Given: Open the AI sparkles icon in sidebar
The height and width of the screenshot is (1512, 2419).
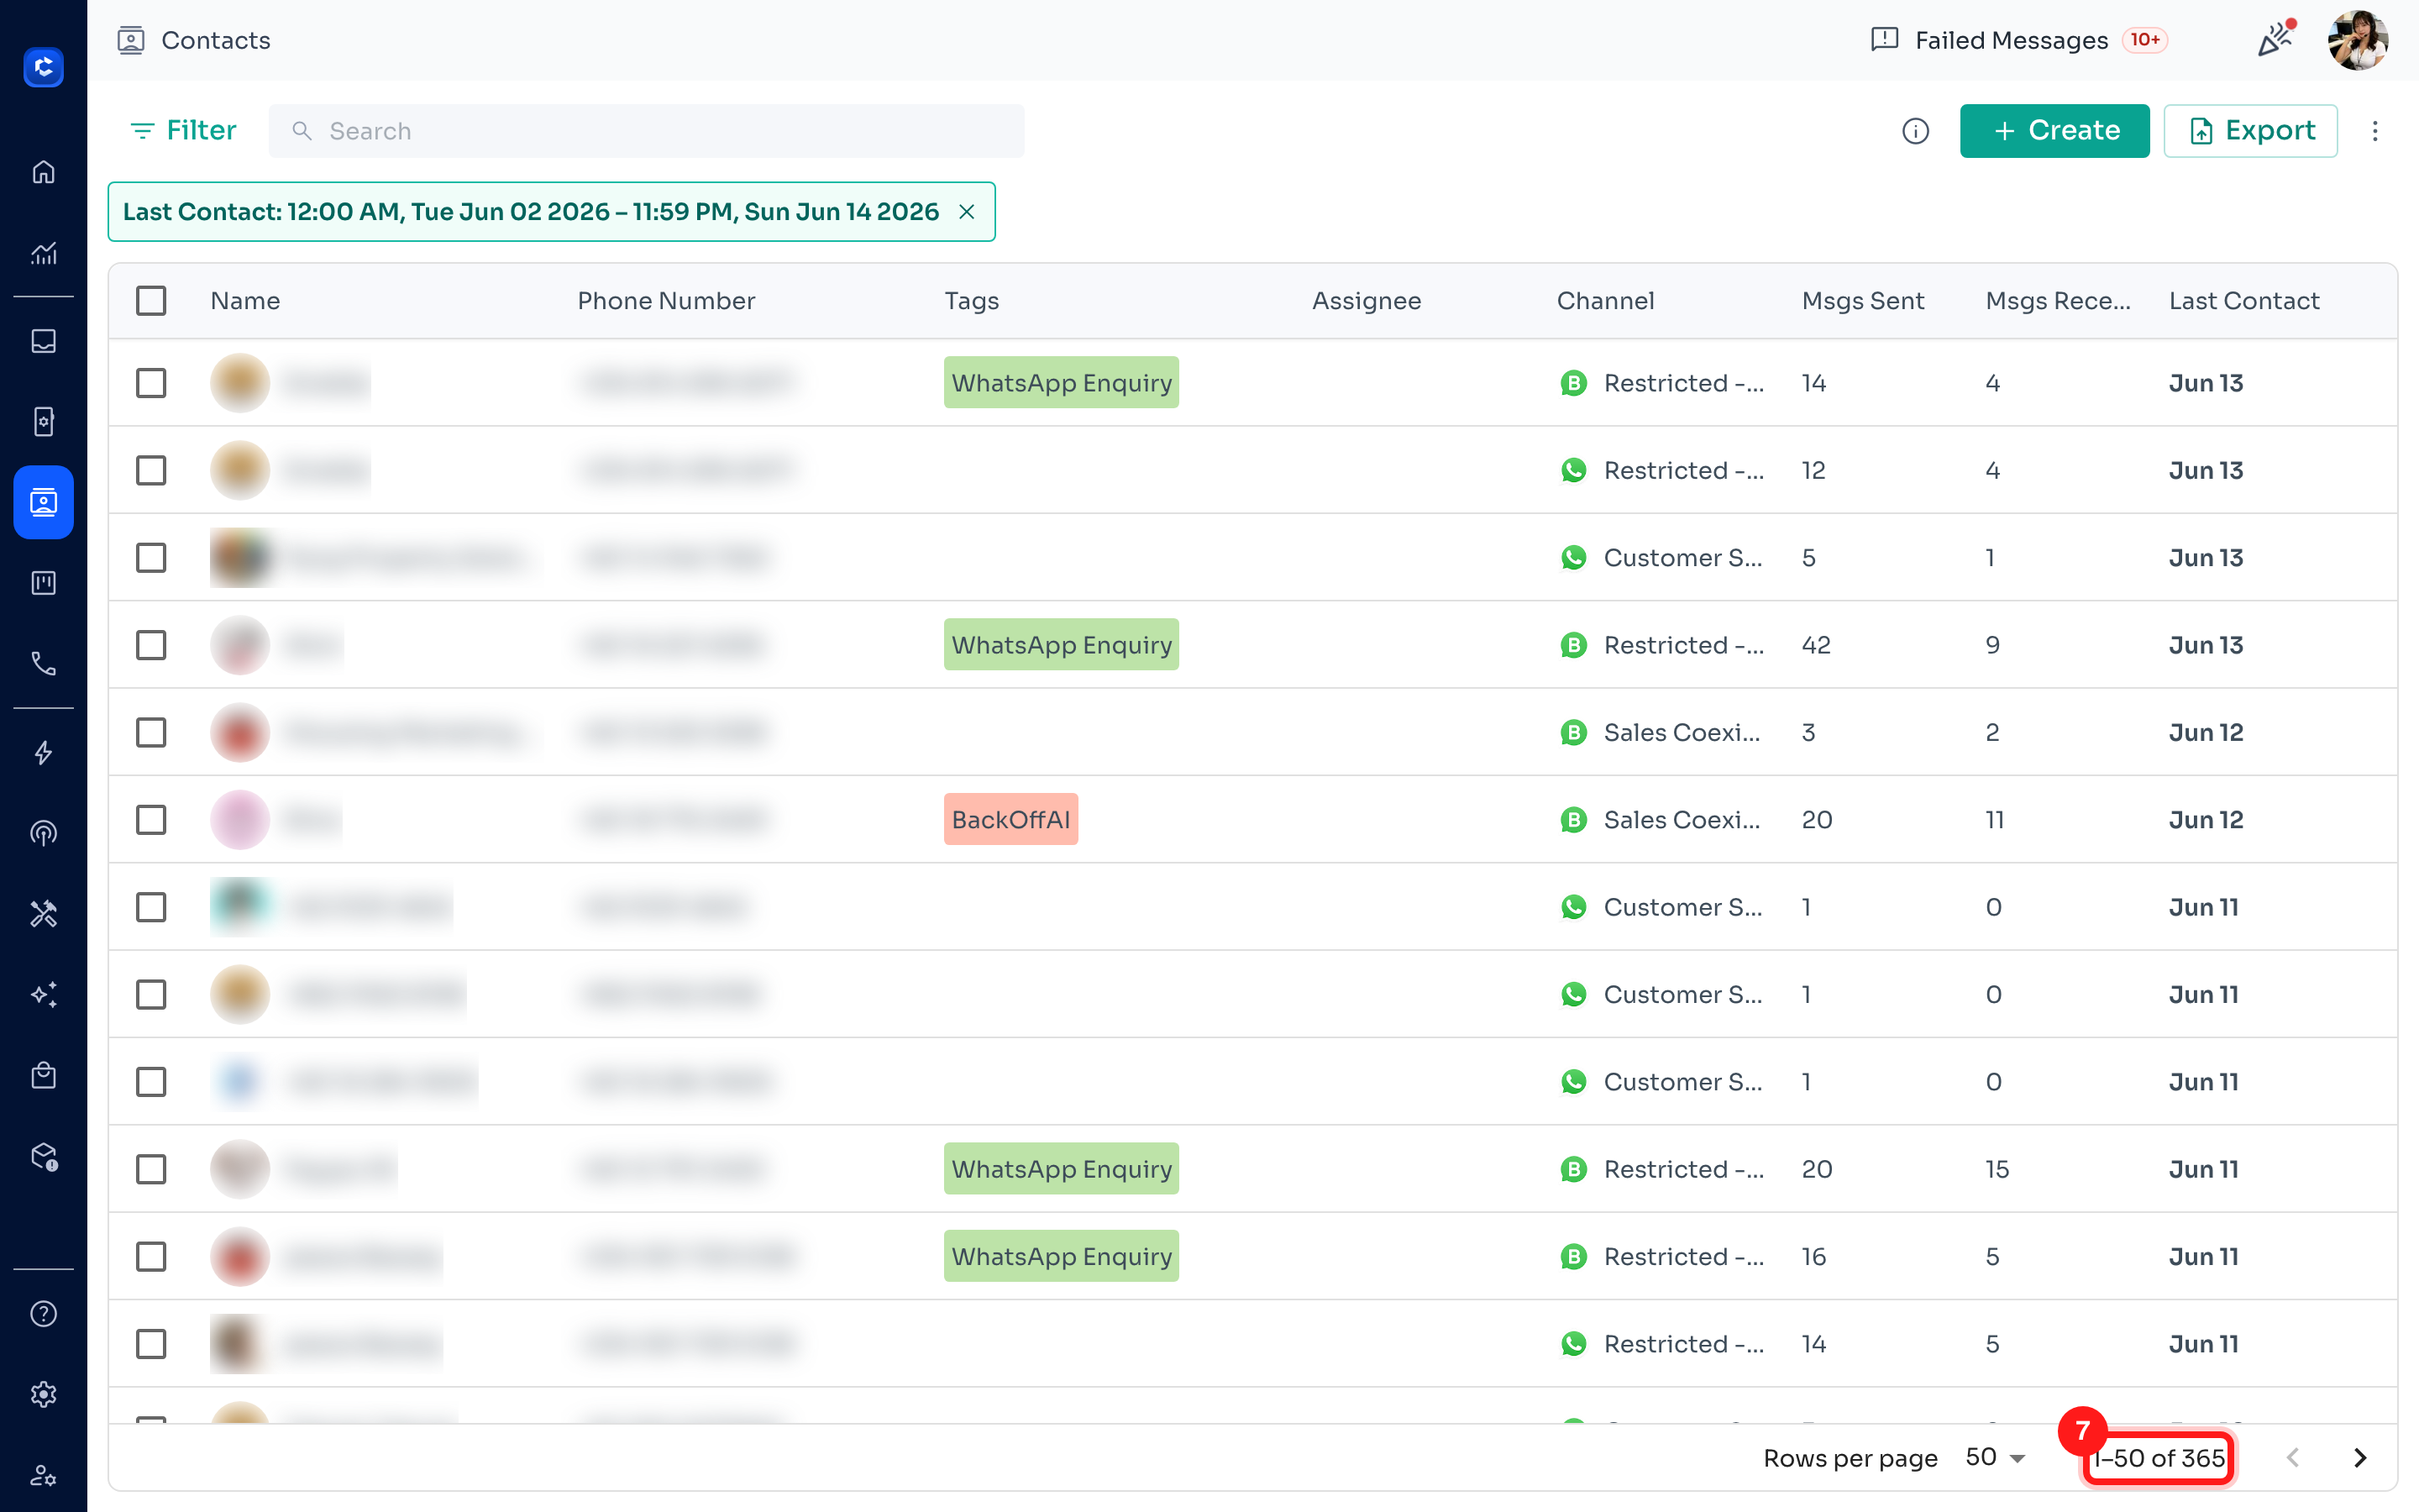Looking at the screenshot, I should 43,994.
